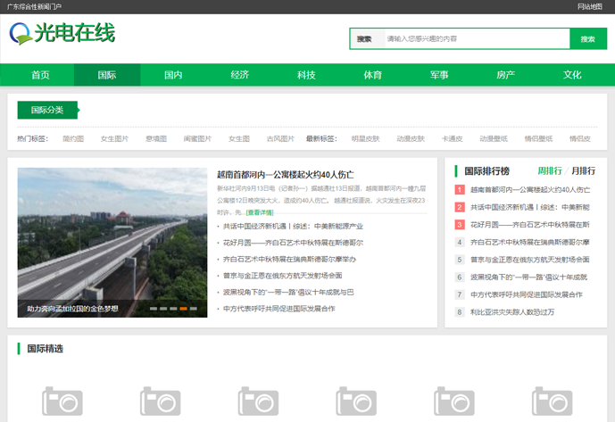
Task: Click rank number 1 badge in 国际排行榜
Action: [460, 190]
